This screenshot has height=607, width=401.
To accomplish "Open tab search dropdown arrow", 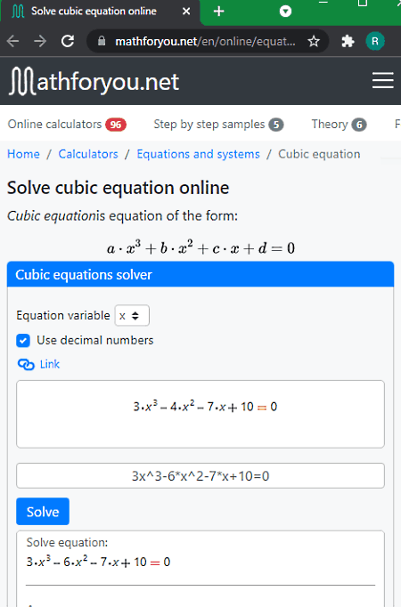I will [285, 12].
